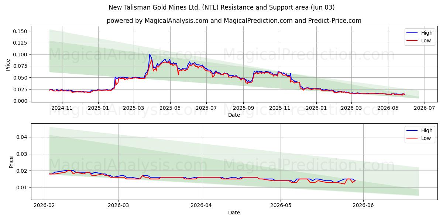Click the top chart's 'Date' axis label
Viewport: 443px width, 221px height.
234,115
